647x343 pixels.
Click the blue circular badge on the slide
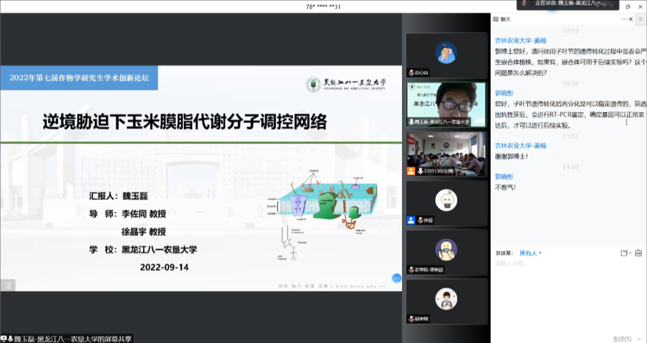coord(396,278)
